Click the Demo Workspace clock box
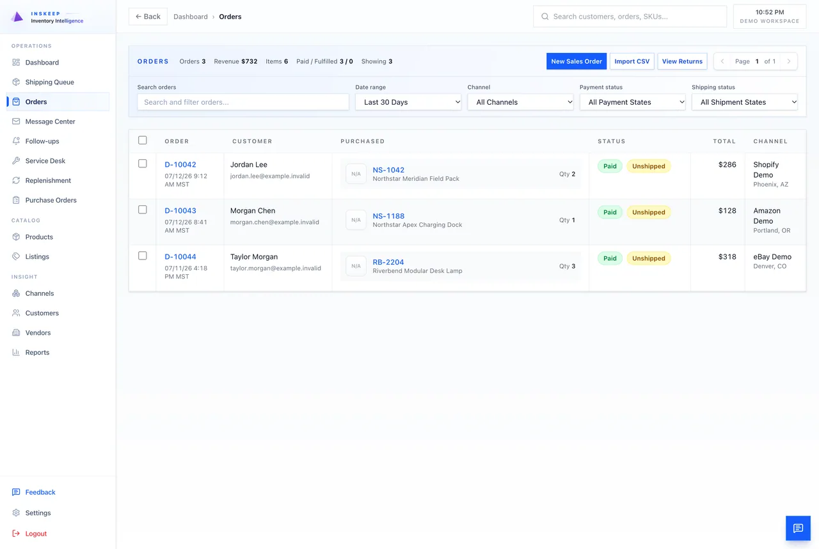 point(770,17)
